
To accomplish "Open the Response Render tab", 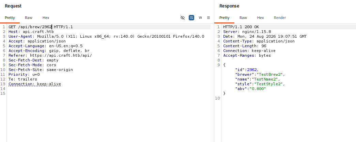I will pos(280,18).
